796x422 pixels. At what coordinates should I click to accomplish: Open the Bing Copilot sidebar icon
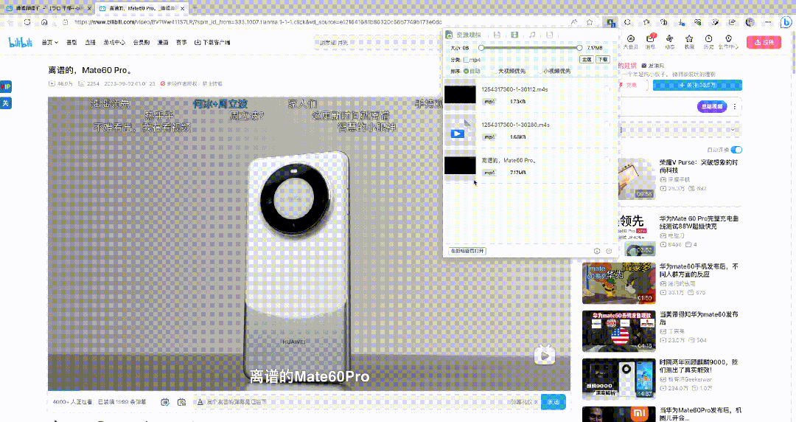(x=786, y=22)
